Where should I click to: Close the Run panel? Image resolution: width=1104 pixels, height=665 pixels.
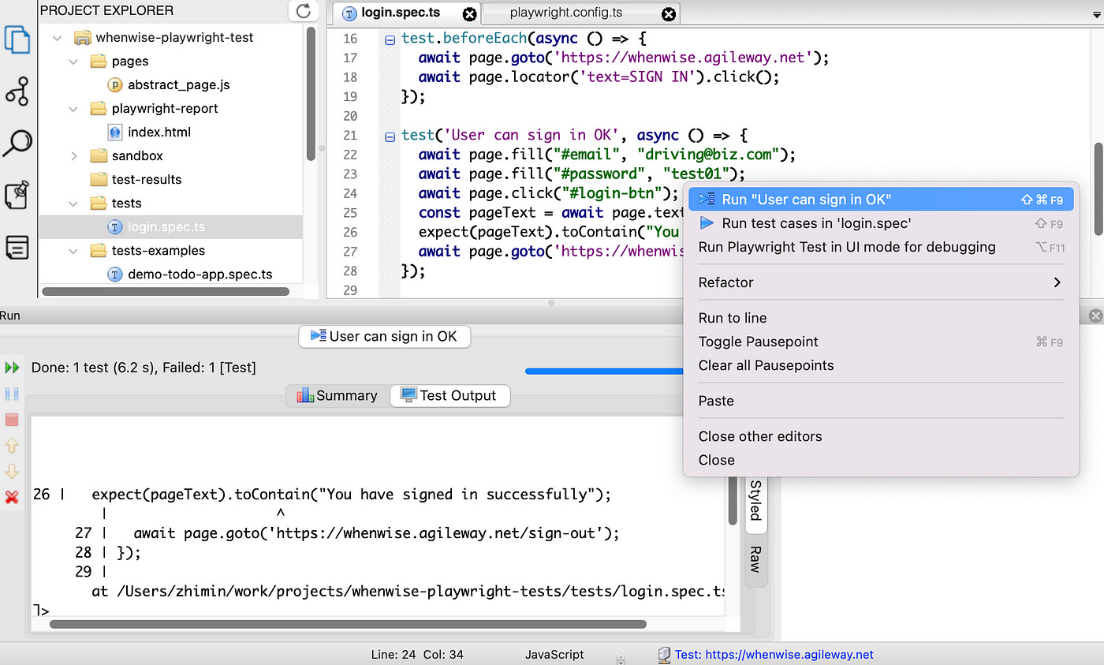tap(1095, 316)
